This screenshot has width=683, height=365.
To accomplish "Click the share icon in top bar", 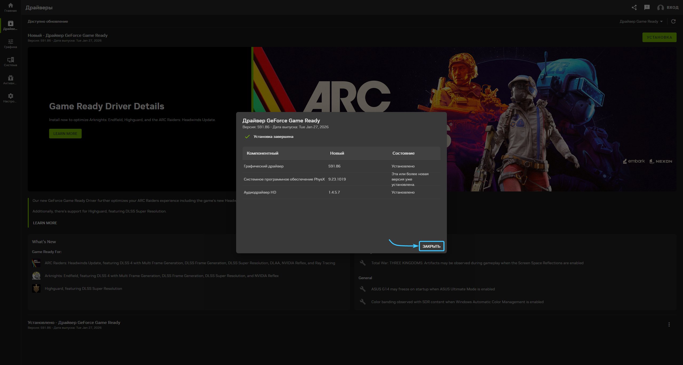I will pyautogui.click(x=634, y=7).
